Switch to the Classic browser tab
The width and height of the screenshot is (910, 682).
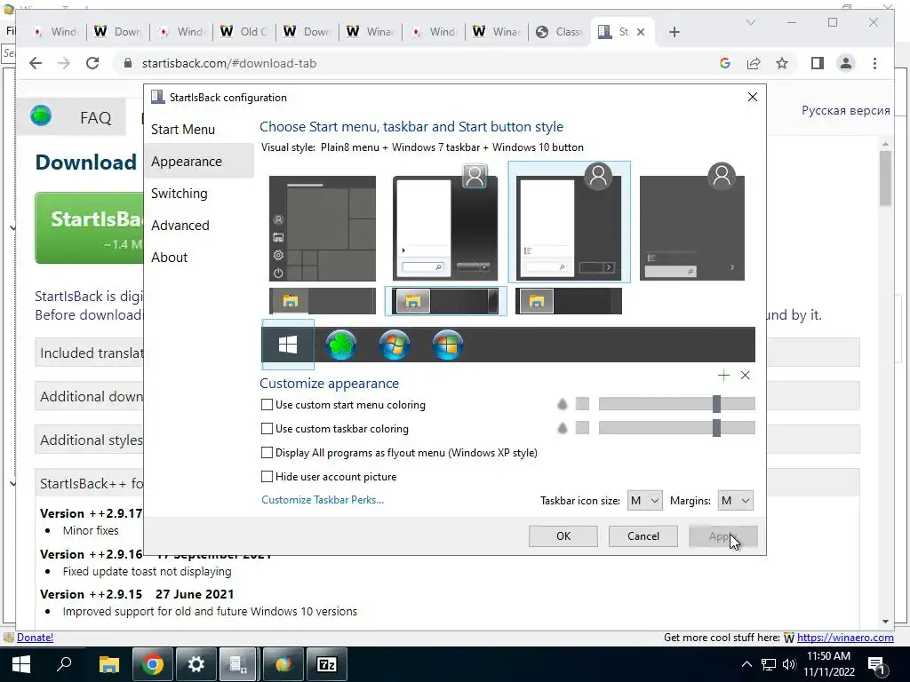pyautogui.click(x=560, y=32)
